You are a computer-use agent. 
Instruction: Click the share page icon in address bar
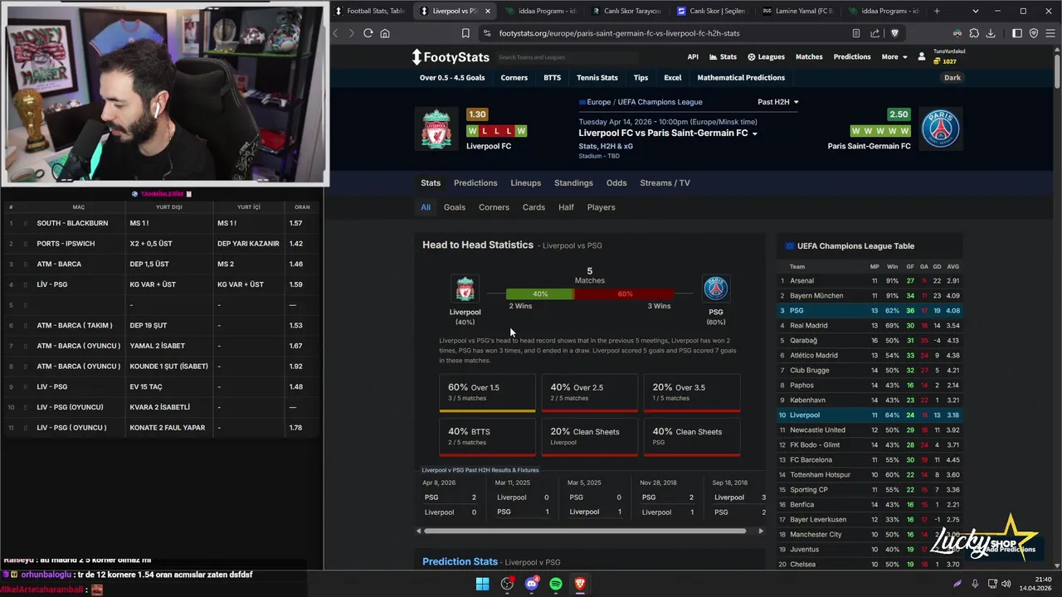click(x=874, y=33)
